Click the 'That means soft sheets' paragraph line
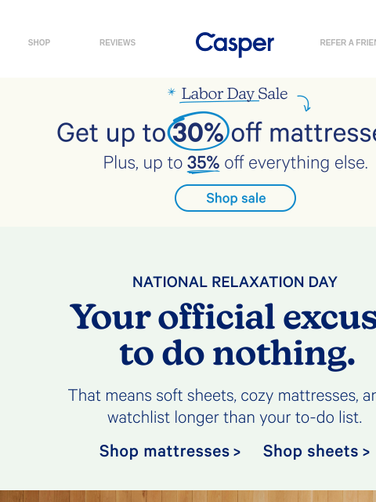Image resolution: width=376 pixels, height=502 pixels. (222, 395)
